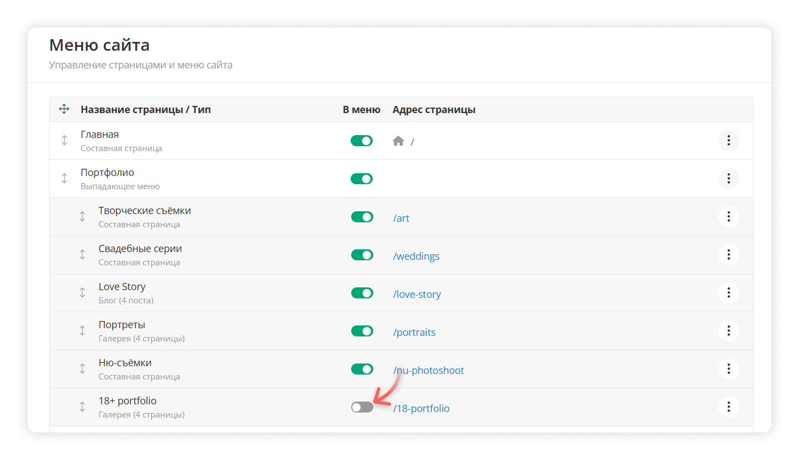The height and width of the screenshot is (460, 799).
Task: Click the drag handle for Портфолио row
Action: click(x=64, y=178)
